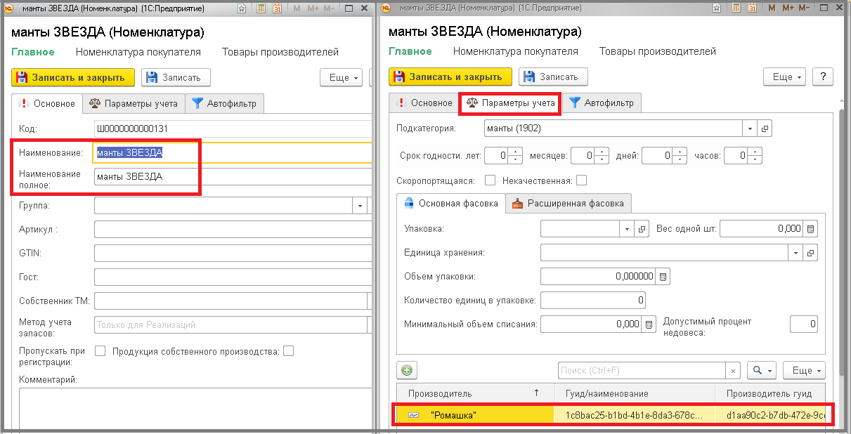The image size is (851, 434).
Task: Click into the GTIN field
Action: pos(232,254)
